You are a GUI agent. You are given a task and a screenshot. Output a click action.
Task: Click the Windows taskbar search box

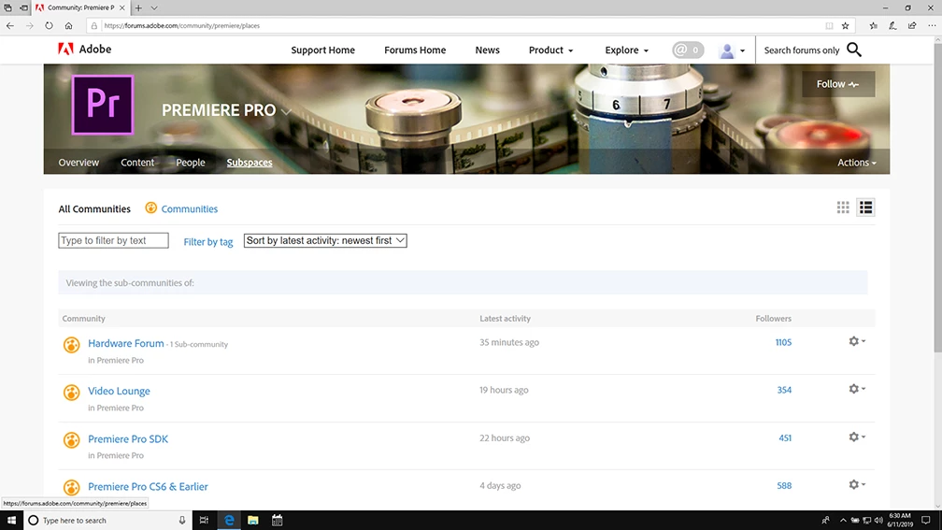click(108, 521)
